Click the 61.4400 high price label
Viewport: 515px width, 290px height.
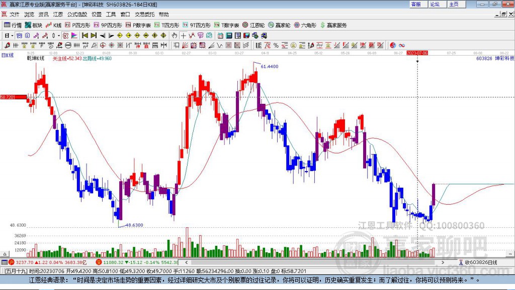[270, 67]
